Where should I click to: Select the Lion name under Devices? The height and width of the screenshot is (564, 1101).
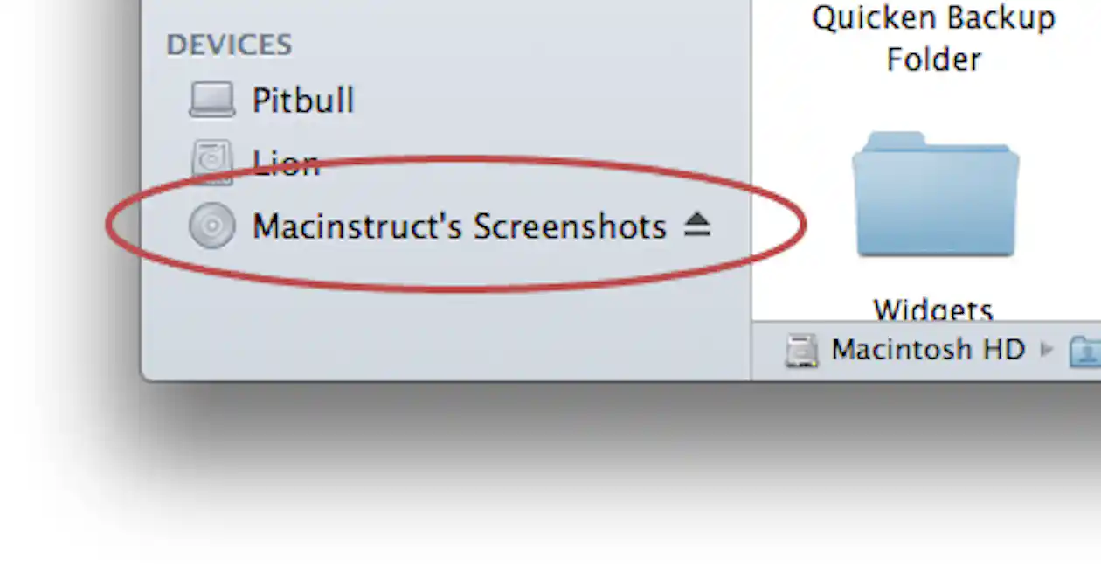click(x=286, y=163)
